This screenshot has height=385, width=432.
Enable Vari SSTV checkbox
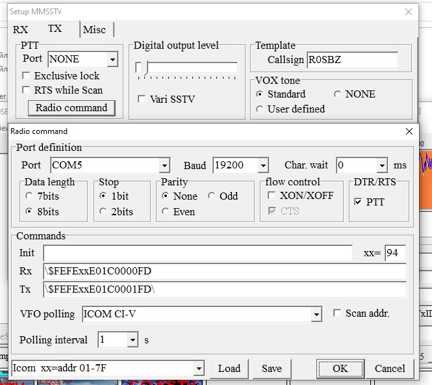click(x=142, y=100)
